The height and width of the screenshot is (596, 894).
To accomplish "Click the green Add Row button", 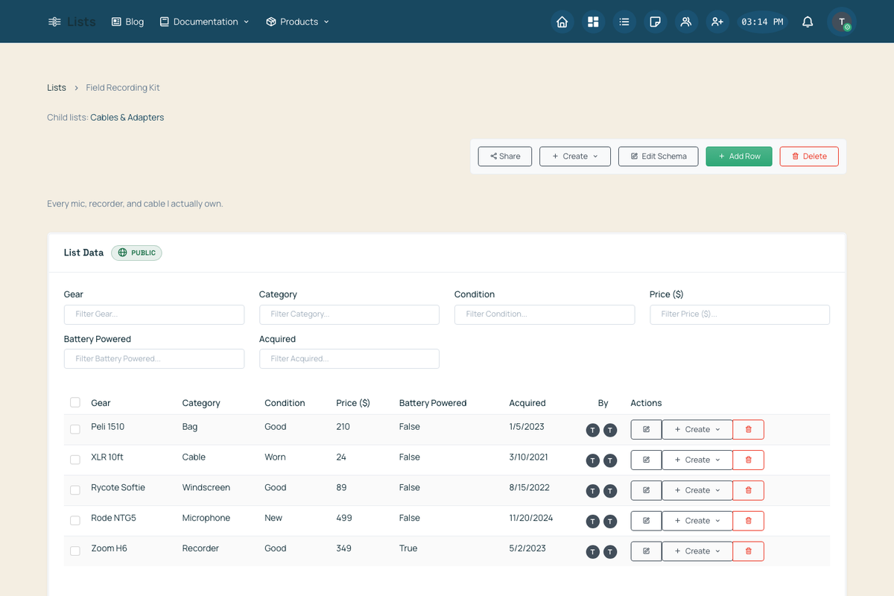I will [739, 156].
